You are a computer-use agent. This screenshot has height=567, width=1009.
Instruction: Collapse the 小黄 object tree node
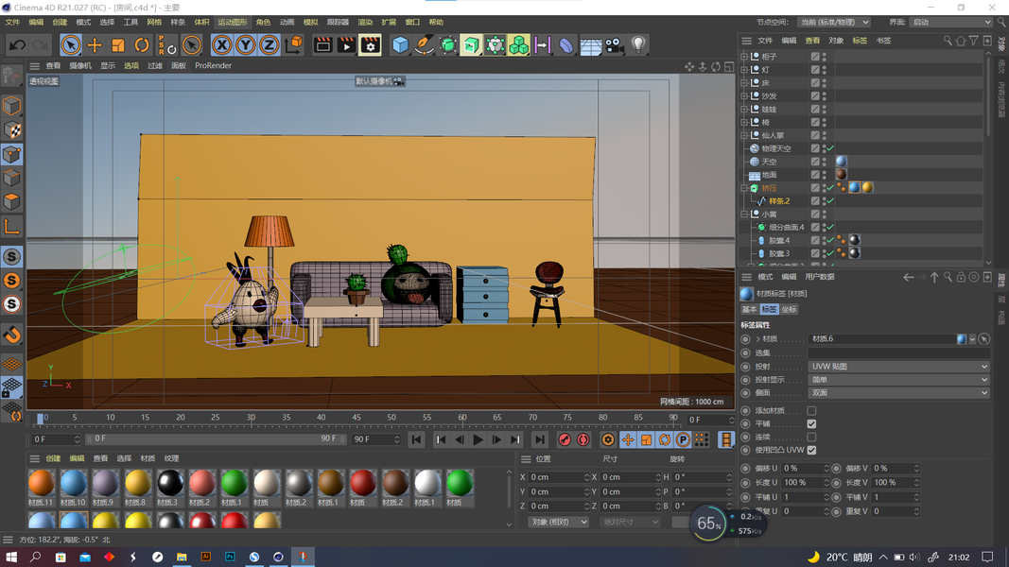[744, 215]
